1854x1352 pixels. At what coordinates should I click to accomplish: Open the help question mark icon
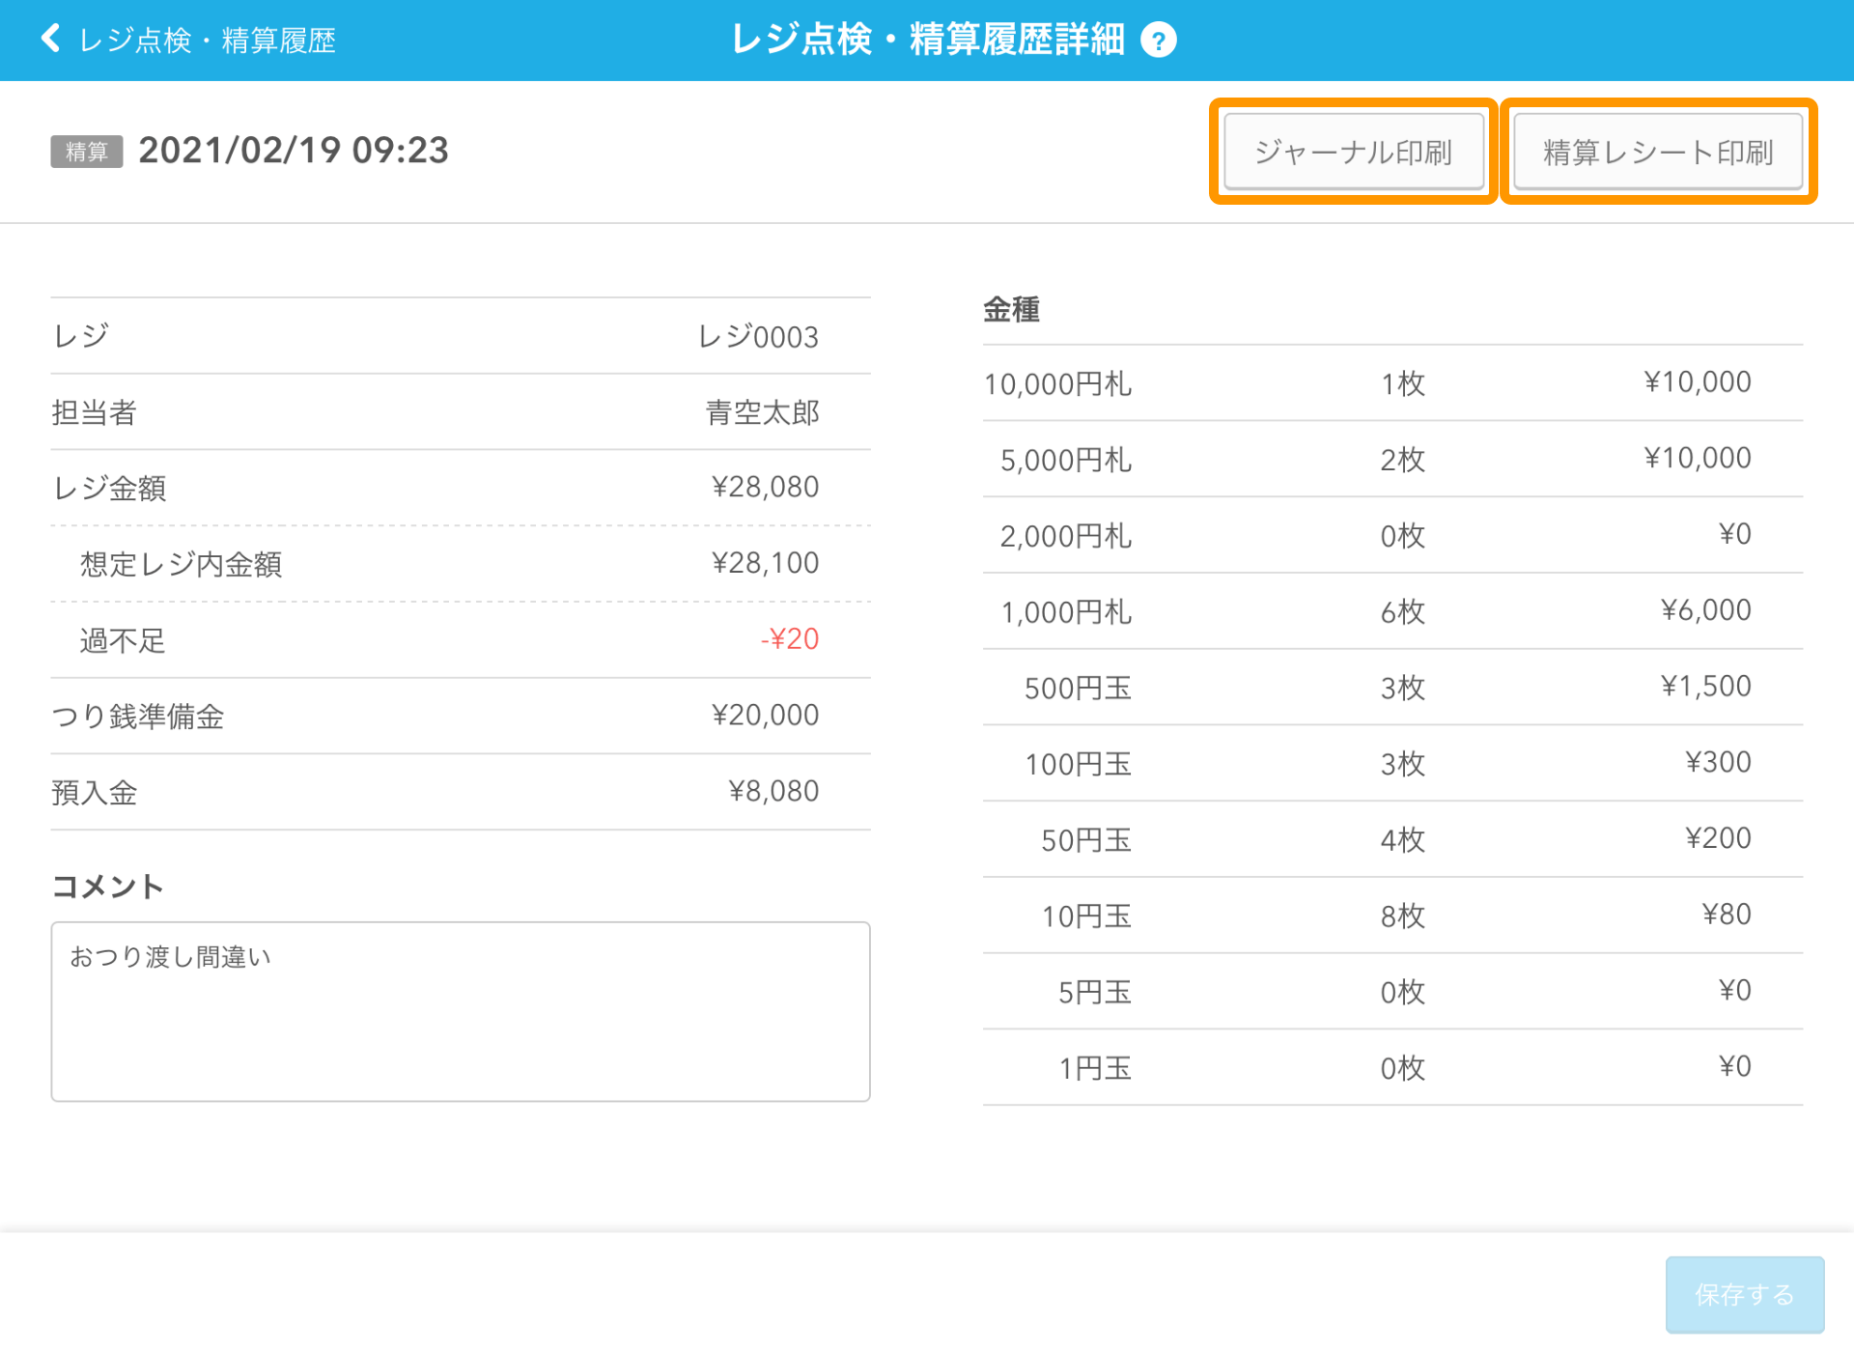(x=1158, y=41)
